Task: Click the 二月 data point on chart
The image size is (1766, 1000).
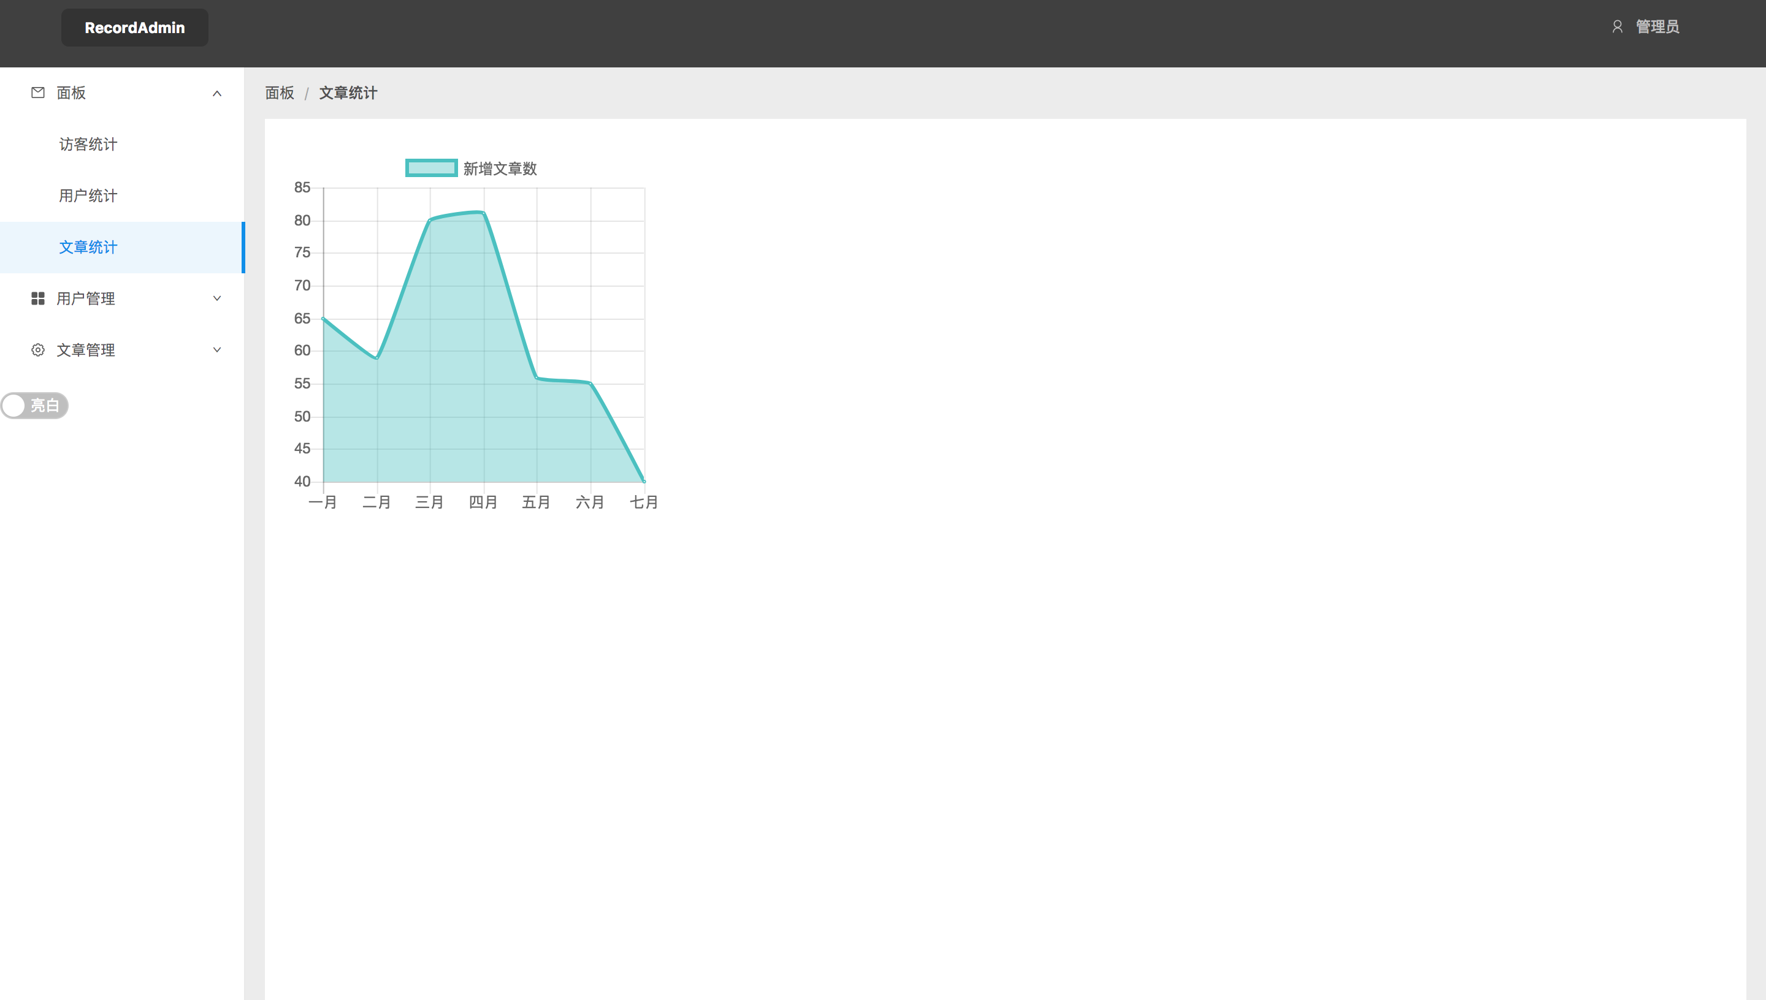Action: tap(377, 358)
